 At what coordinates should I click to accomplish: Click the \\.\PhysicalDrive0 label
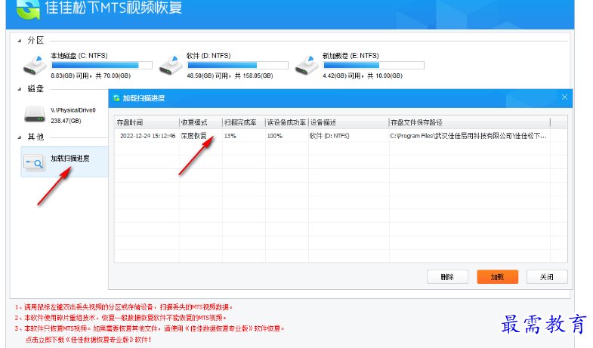point(73,110)
